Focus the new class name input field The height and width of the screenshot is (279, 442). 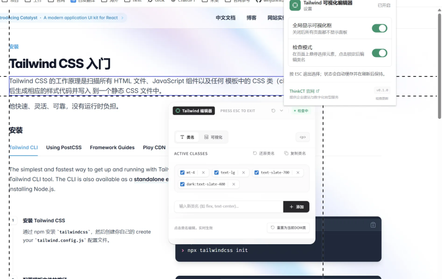(229, 207)
